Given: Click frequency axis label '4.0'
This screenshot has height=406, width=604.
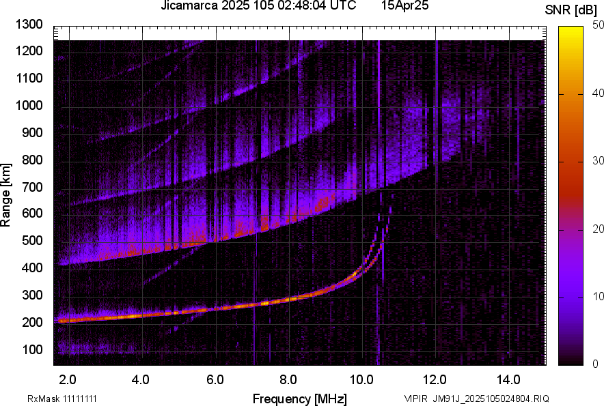Looking at the screenshot, I should click(x=141, y=380).
